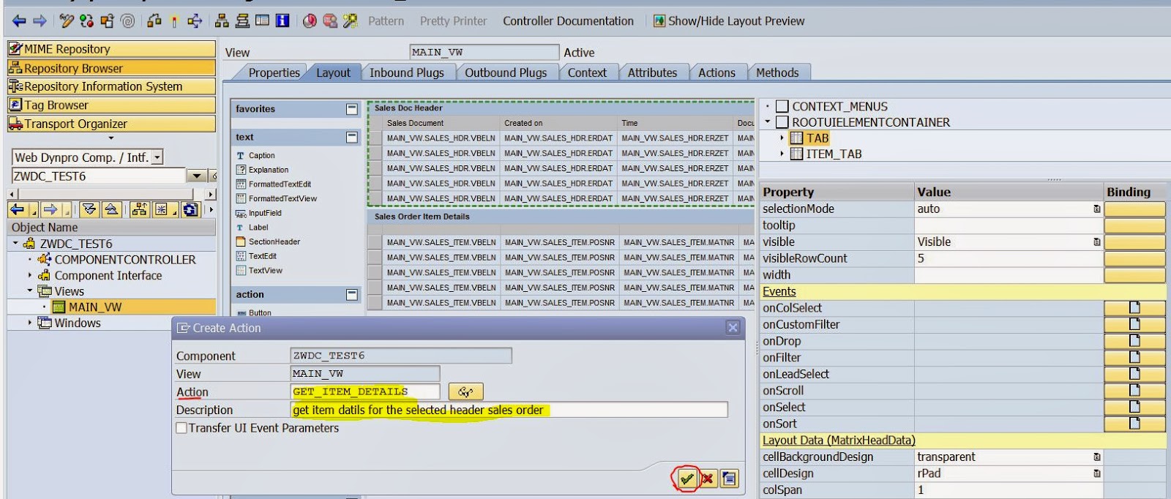The height and width of the screenshot is (499, 1171).
Task: Switch to the Inbound Plugs tab
Action: pos(406,72)
